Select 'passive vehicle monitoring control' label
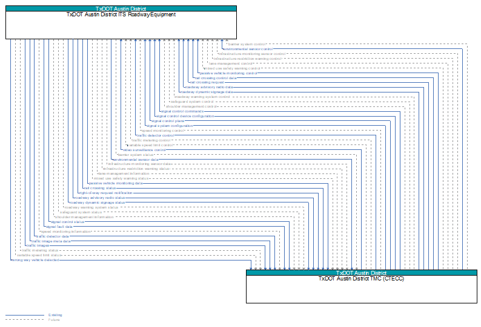 (228, 73)
